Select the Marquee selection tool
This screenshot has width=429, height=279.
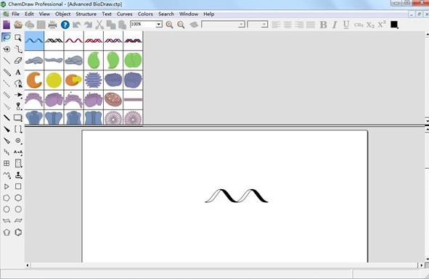coord(18,38)
